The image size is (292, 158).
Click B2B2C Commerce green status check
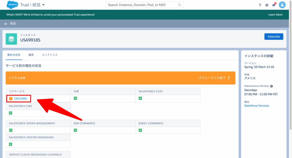140,130
